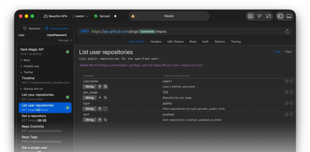Switch to the Description tab
The image size is (310, 152).
[x=137, y=42]
